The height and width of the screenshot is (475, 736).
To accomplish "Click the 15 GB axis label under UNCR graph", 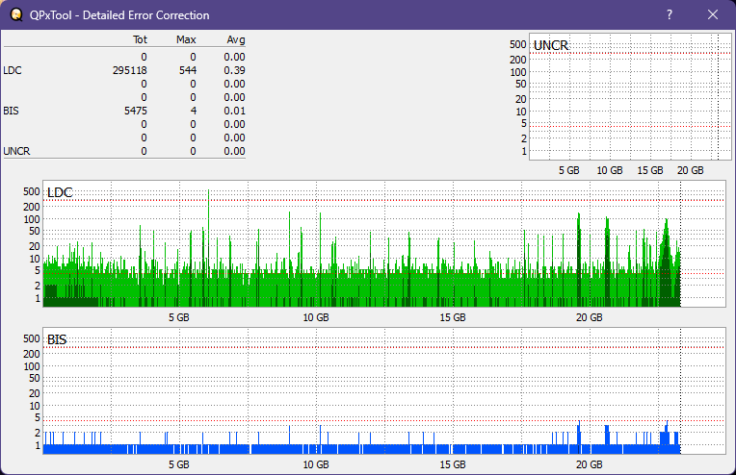I will coord(650,170).
